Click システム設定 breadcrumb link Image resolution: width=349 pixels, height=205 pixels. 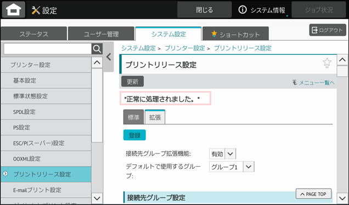pos(138,48)
